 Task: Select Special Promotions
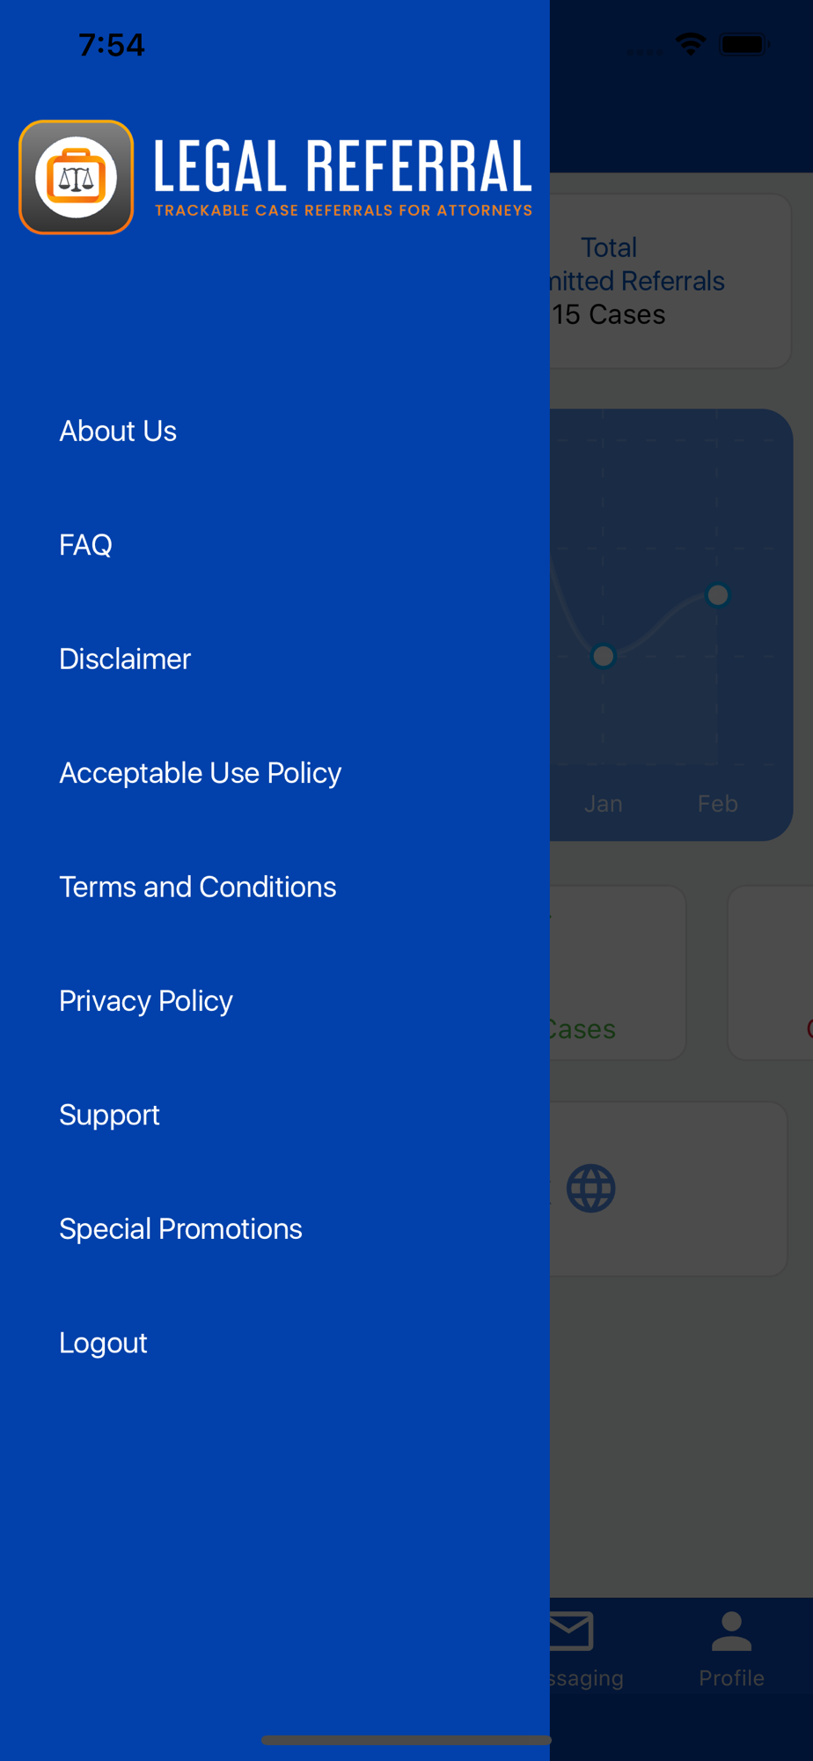pos(180,1229)
